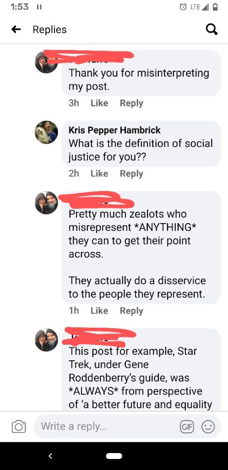Like Kris Pepper Hambrick's comment
The image size is (228, 470).
pos(99,173)
